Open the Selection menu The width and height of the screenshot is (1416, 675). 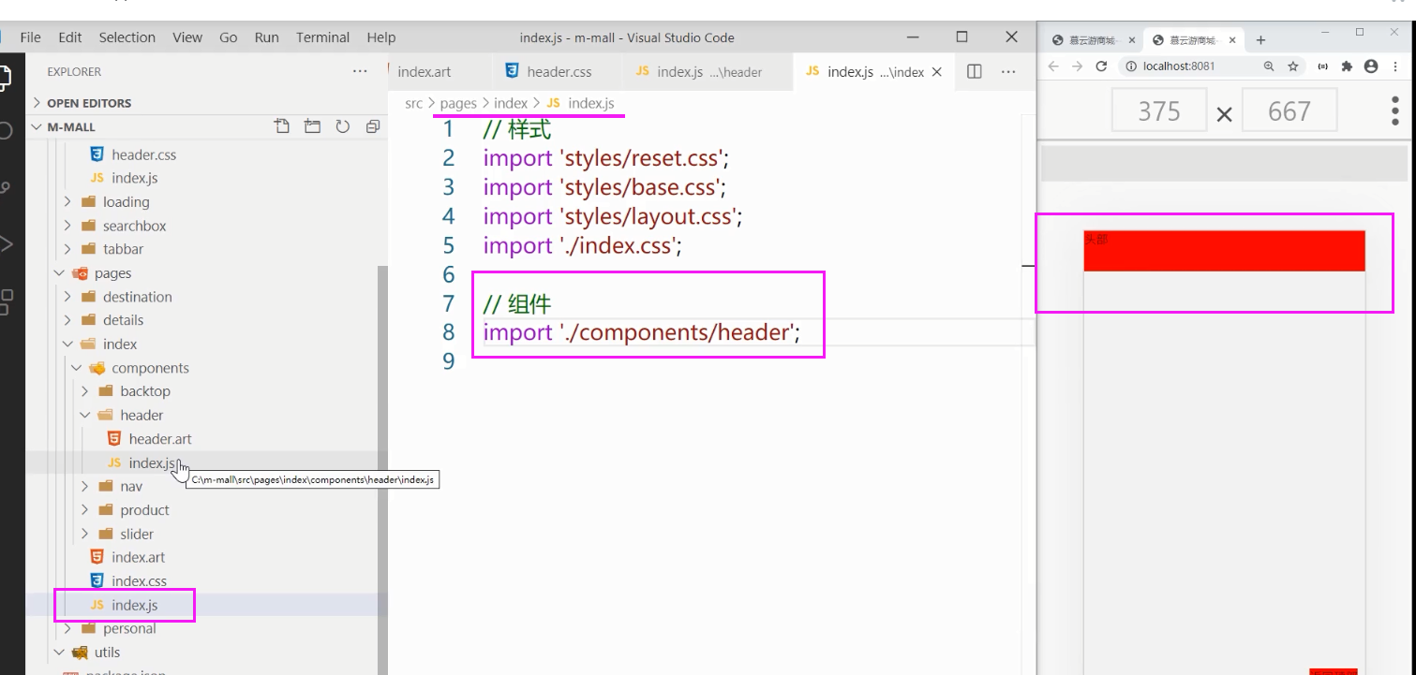coord(127,37)
